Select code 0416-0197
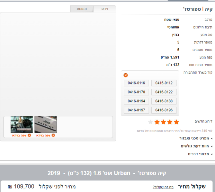 pos(136,110)
